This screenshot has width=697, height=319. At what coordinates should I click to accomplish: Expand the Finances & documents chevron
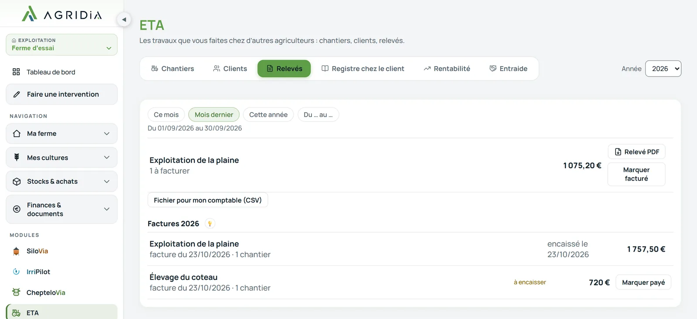[107, 209]
